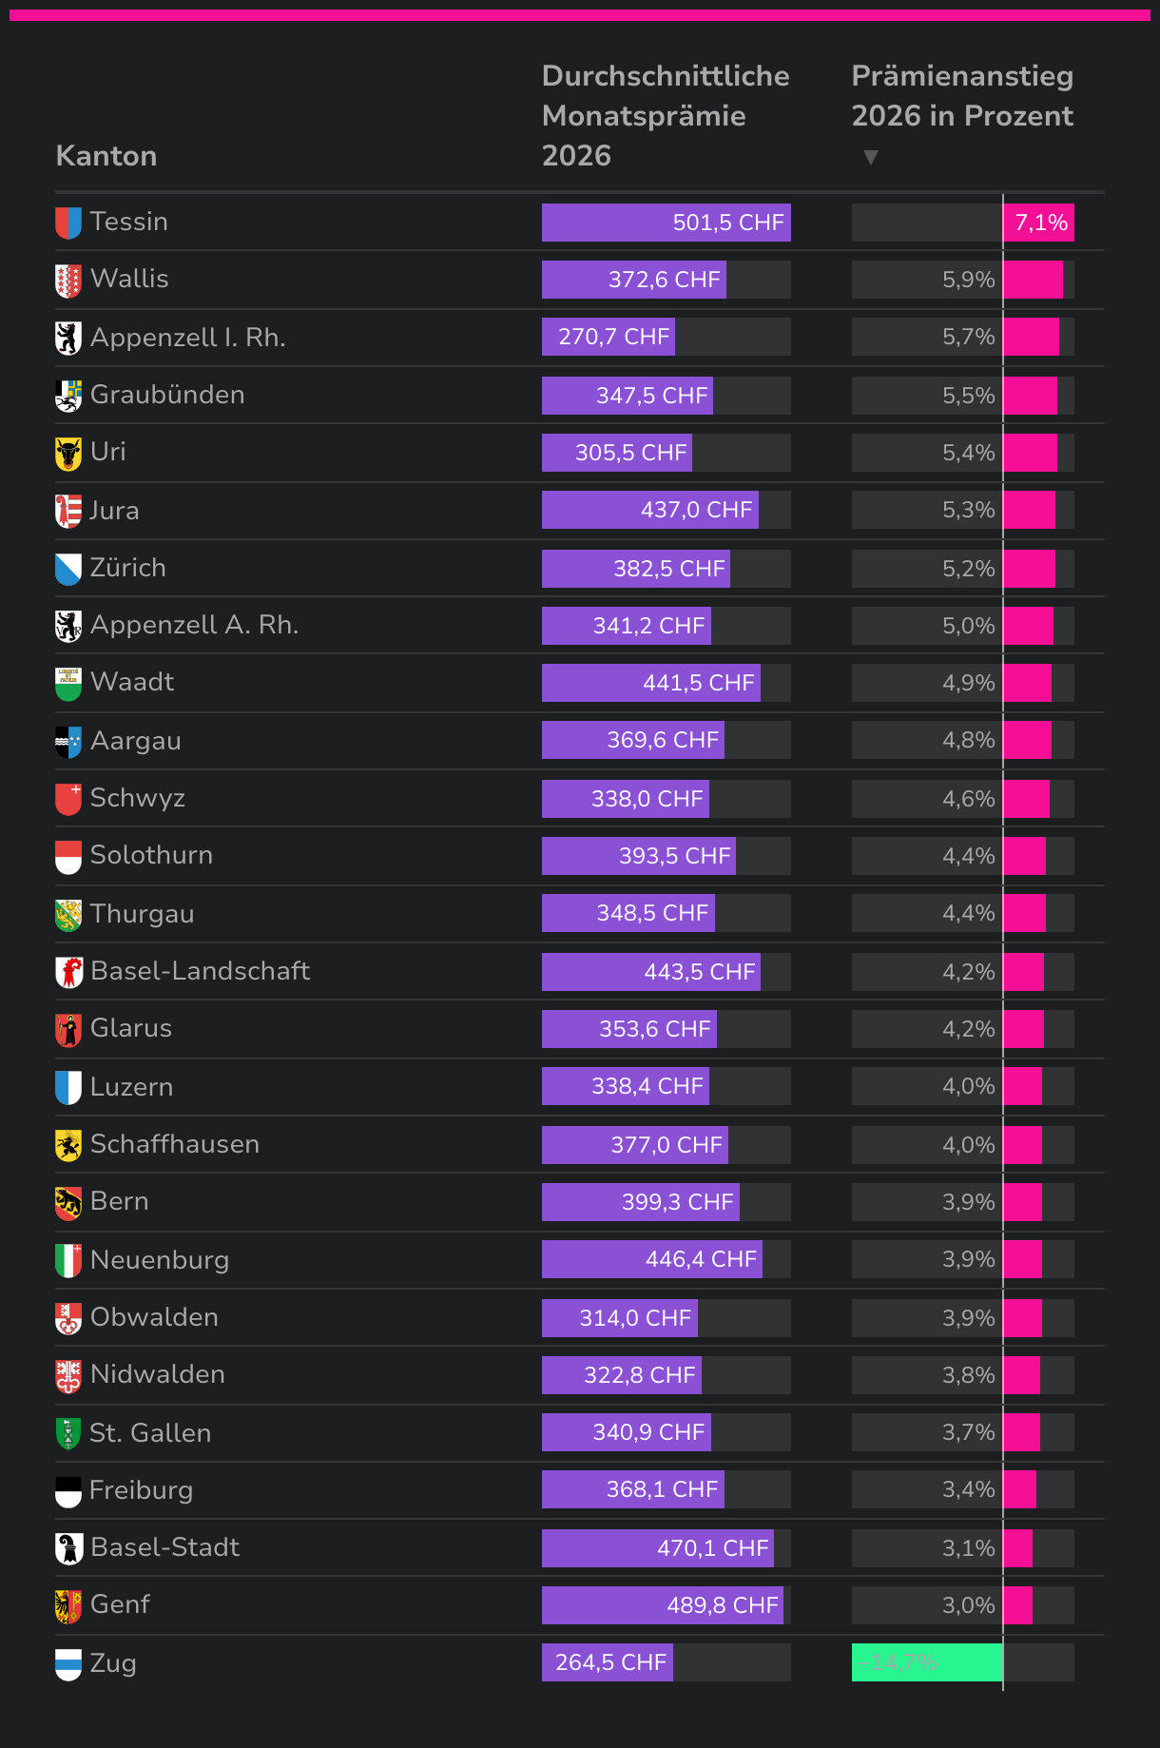The height and width of the screenshot is (1748, 1160).
Task: Click the Zürich blue-white shield icon
Action: point(68,570)
